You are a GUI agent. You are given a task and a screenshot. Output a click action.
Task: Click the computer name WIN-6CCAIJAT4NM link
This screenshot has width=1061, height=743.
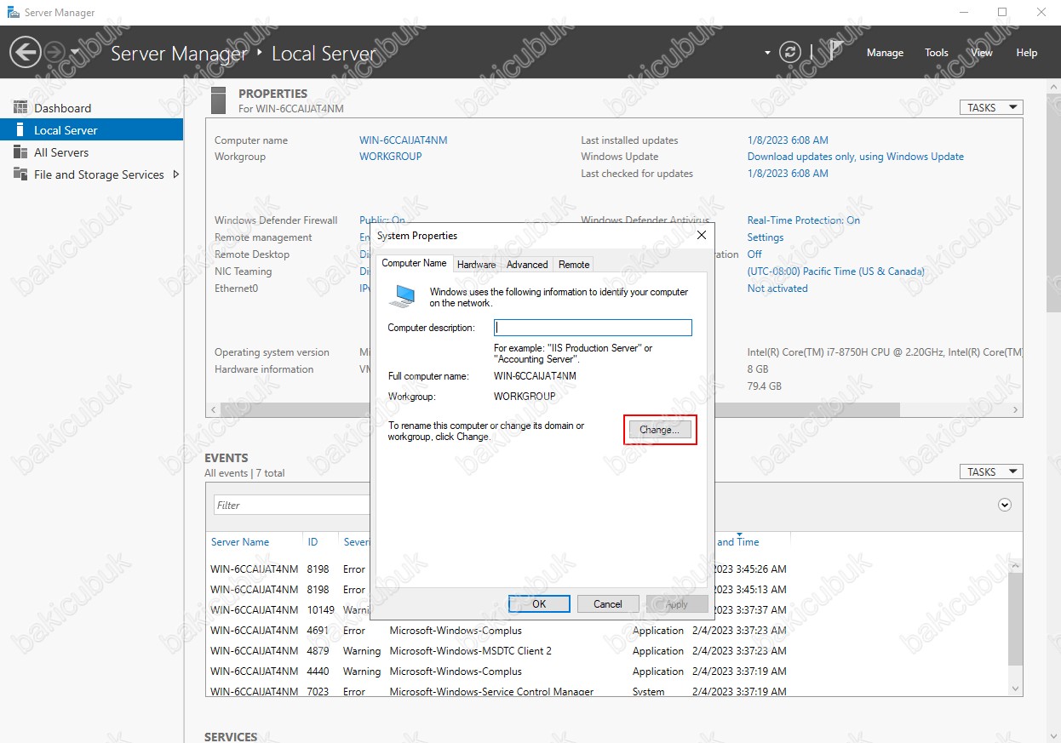[404, 140]
